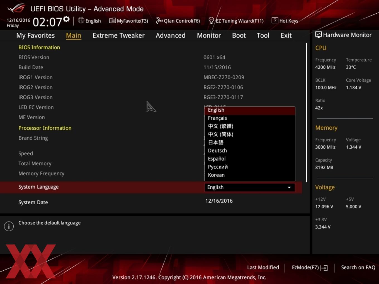This screenshot has height=284, width=379.
Task: Open Hot Keys question mark icon
Action: [275, 20]
